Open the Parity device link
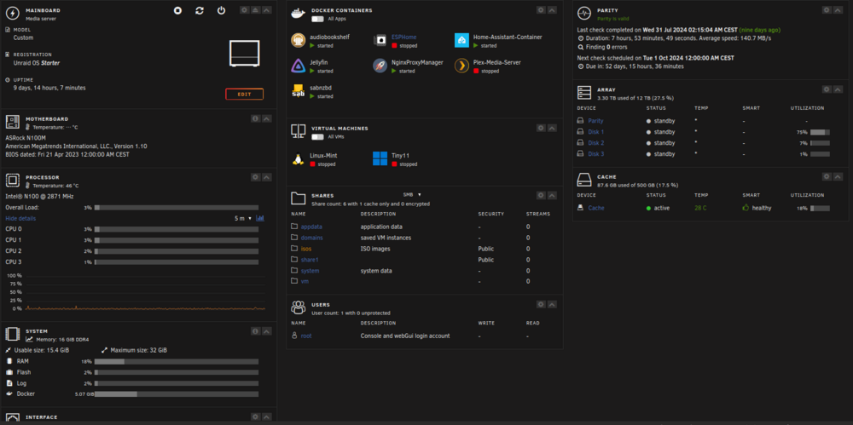The image size is (853, 425). (x=595, y=121)
